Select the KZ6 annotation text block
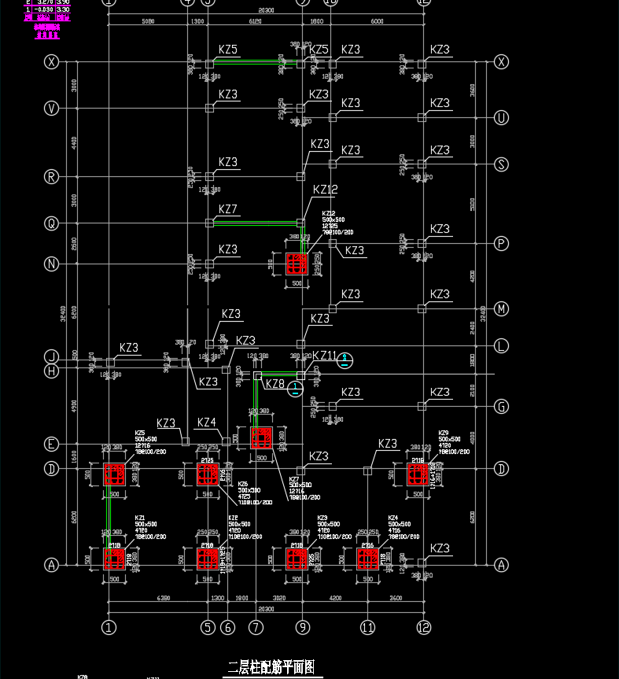619x679 pixels. coord(255,493)
